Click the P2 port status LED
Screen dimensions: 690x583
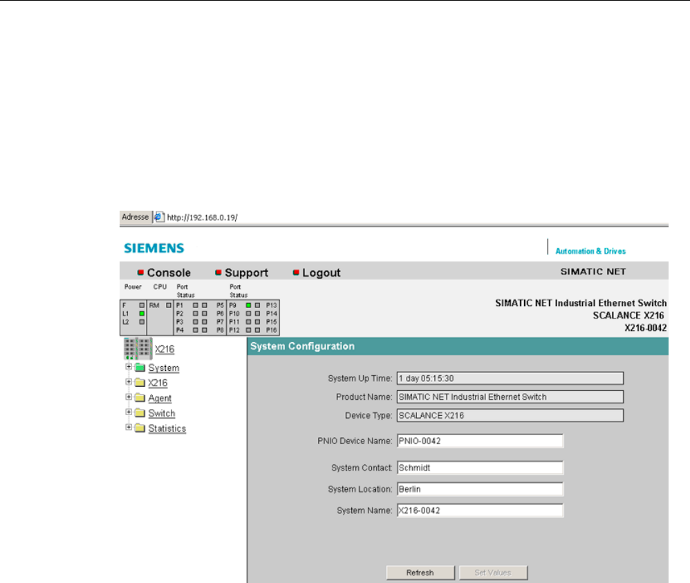point(196,314)
